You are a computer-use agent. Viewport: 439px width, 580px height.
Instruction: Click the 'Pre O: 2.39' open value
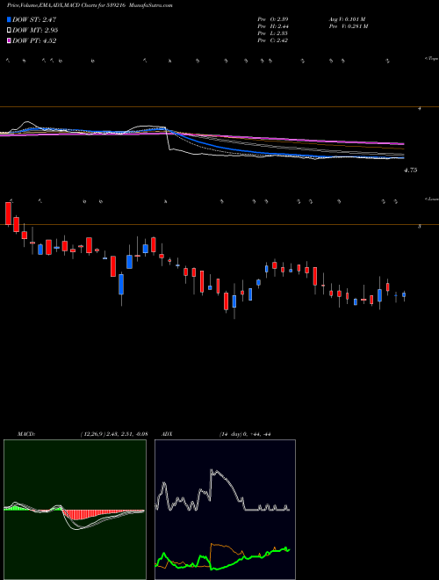coord(273,18)
